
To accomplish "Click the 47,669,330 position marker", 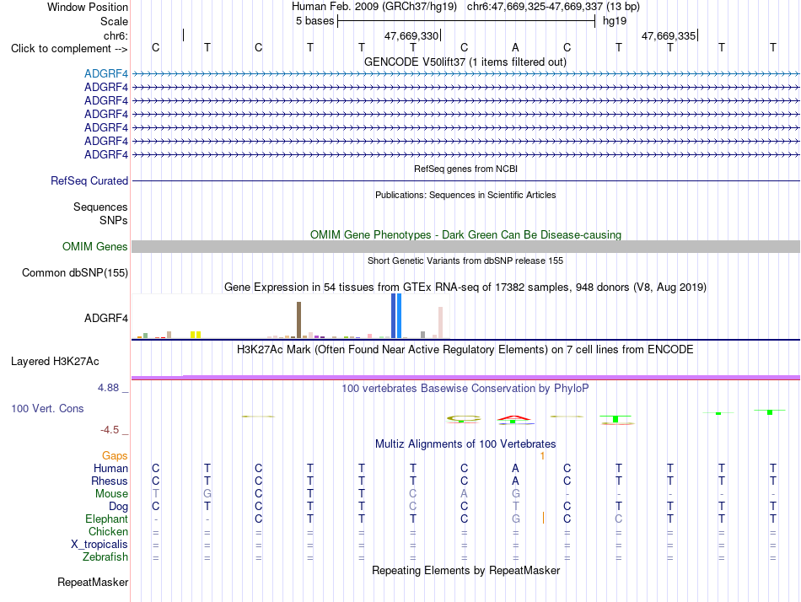I will pyautogui.click(x=413, y=35).
